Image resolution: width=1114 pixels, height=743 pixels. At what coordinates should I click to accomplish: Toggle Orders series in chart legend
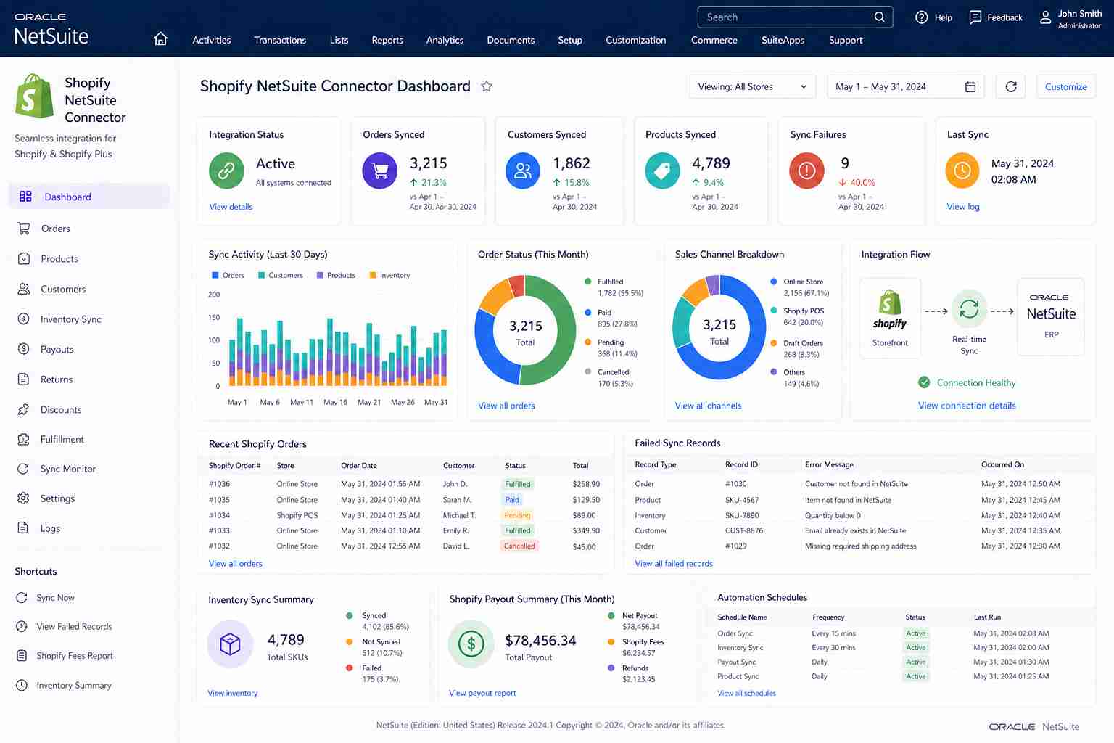[x=228, y=275]
